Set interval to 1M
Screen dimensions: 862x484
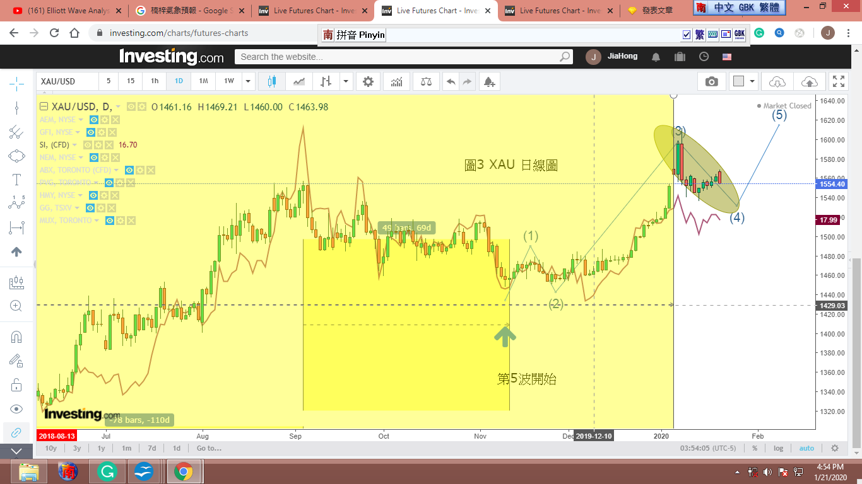[203, 81]
